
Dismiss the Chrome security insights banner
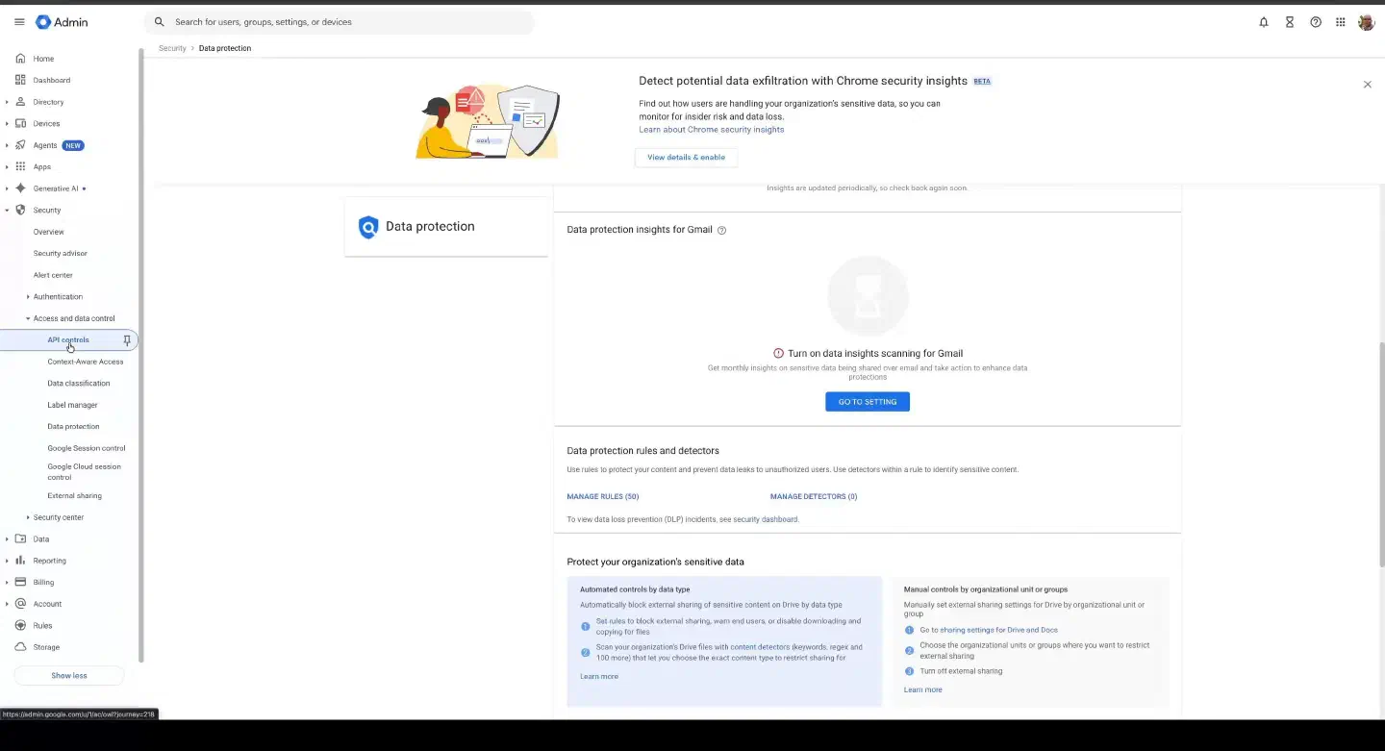click(1368, 85)
